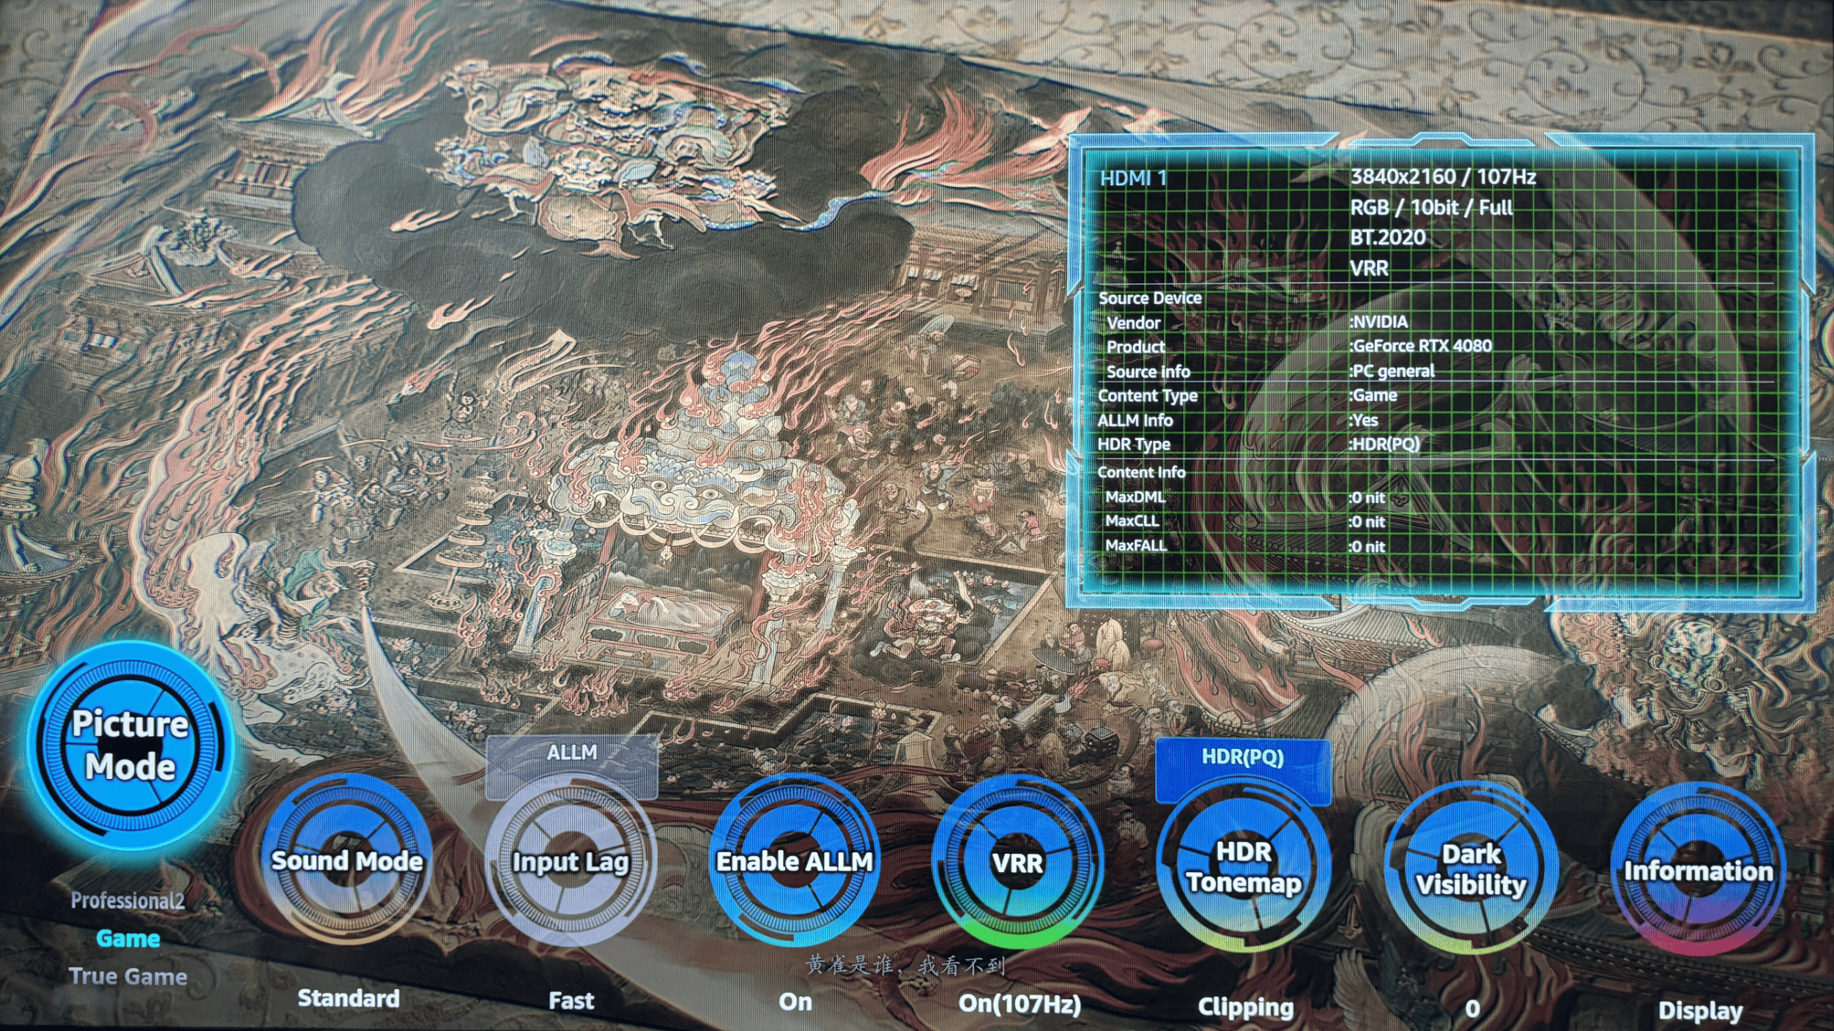Image resolution: width=1834 pixels, height=1031 pixels.
Task: Click the Content Info heading
Action: coord(1141,472)
